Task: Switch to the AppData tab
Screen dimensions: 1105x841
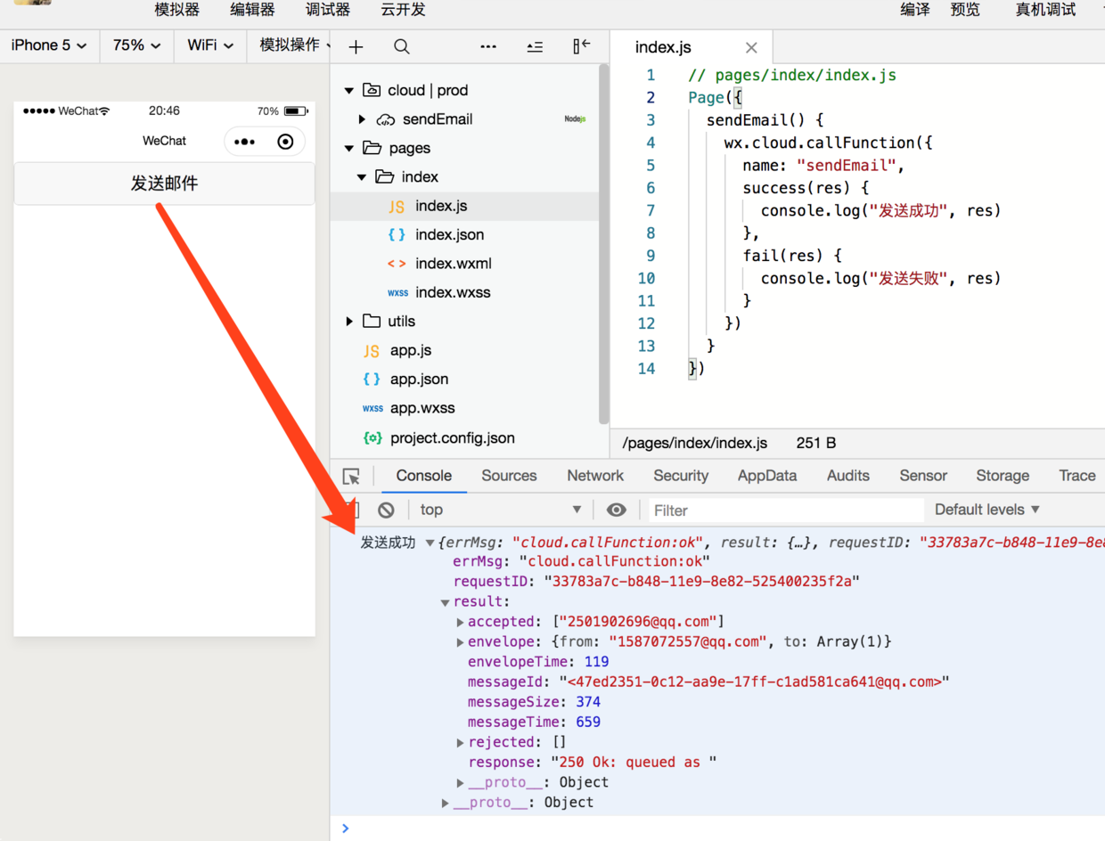Action: pyautogui.click(x=766, y=476)
